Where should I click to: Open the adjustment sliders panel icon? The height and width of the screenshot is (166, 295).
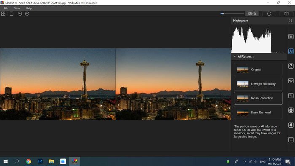click(x=291, y=37)
